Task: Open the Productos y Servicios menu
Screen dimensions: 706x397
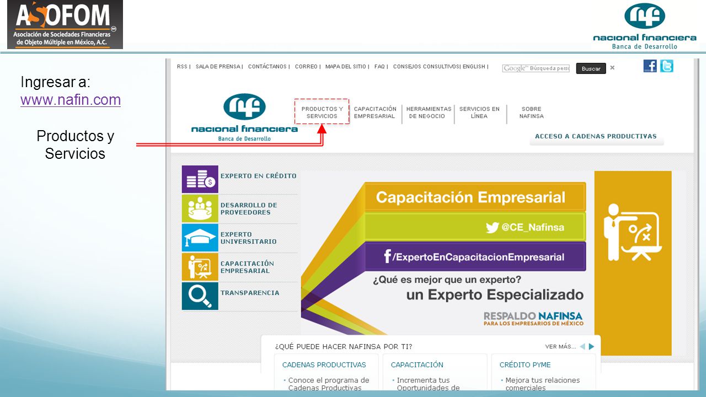Action: (322, 112)
